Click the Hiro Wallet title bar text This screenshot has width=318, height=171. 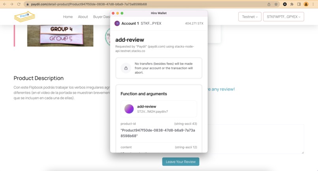[x=159, y=13]
